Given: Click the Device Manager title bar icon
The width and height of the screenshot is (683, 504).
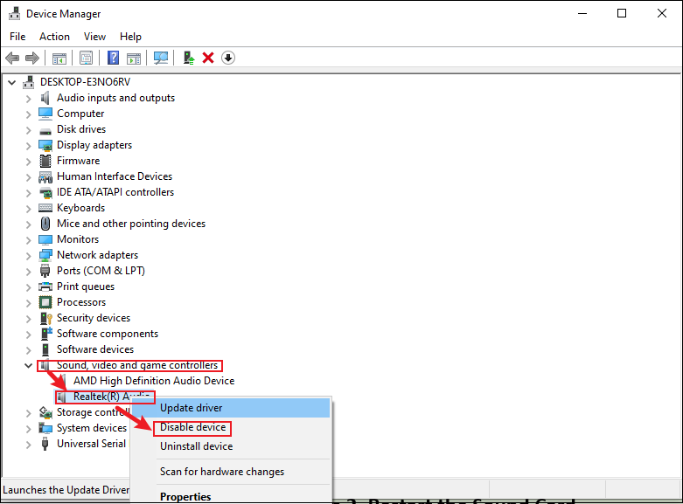Looking at the screenshot, I should pyautogui.click(x=14, y=14).
